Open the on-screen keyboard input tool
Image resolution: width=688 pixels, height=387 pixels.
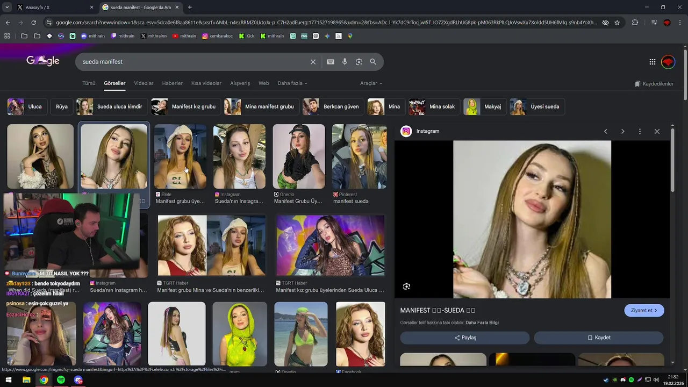(331, 62)
